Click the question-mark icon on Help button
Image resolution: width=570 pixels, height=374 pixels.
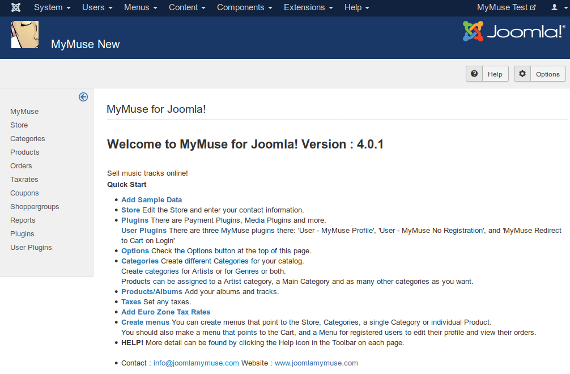click(474, 74)
